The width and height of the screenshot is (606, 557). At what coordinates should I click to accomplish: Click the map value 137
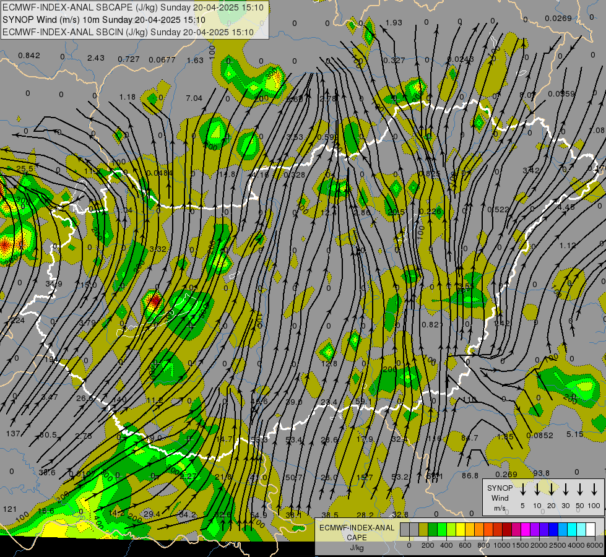[x=13, y=434]
